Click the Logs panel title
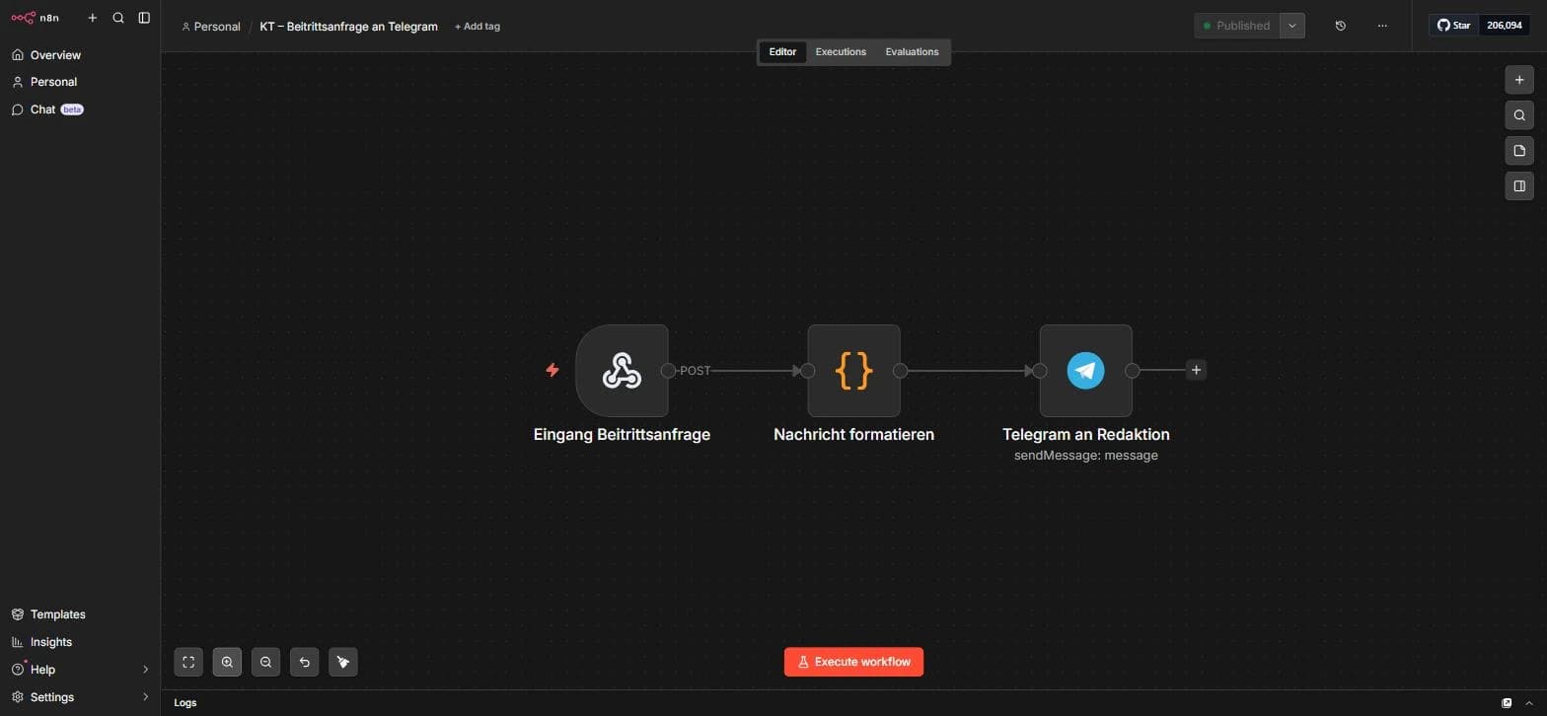This screenshot has width=1547, height=716. 185,703
